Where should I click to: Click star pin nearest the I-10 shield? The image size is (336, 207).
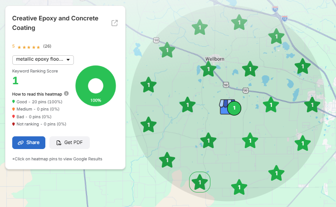click(276, 36)
